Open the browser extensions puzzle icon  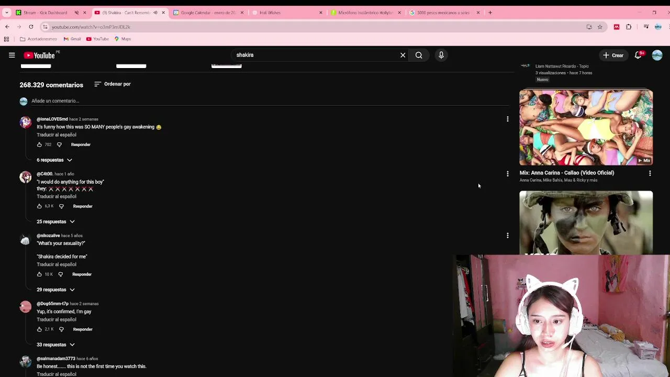(x=629, y=27)
